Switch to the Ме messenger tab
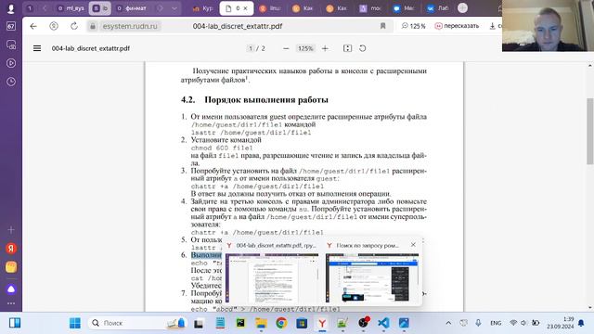 coord(404,8)
